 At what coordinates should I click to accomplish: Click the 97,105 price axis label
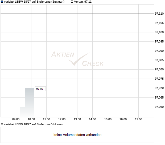pos(159,23)
